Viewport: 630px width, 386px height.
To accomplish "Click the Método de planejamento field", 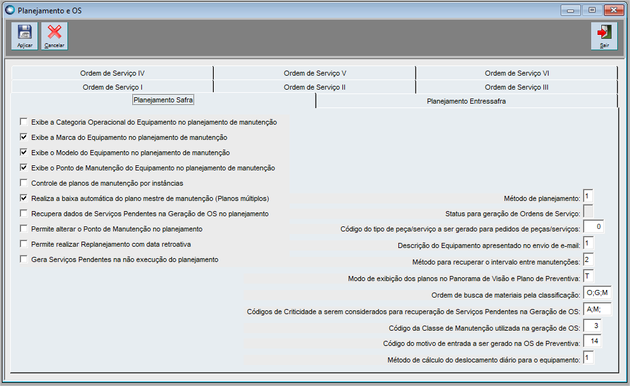I will (588, 196).
